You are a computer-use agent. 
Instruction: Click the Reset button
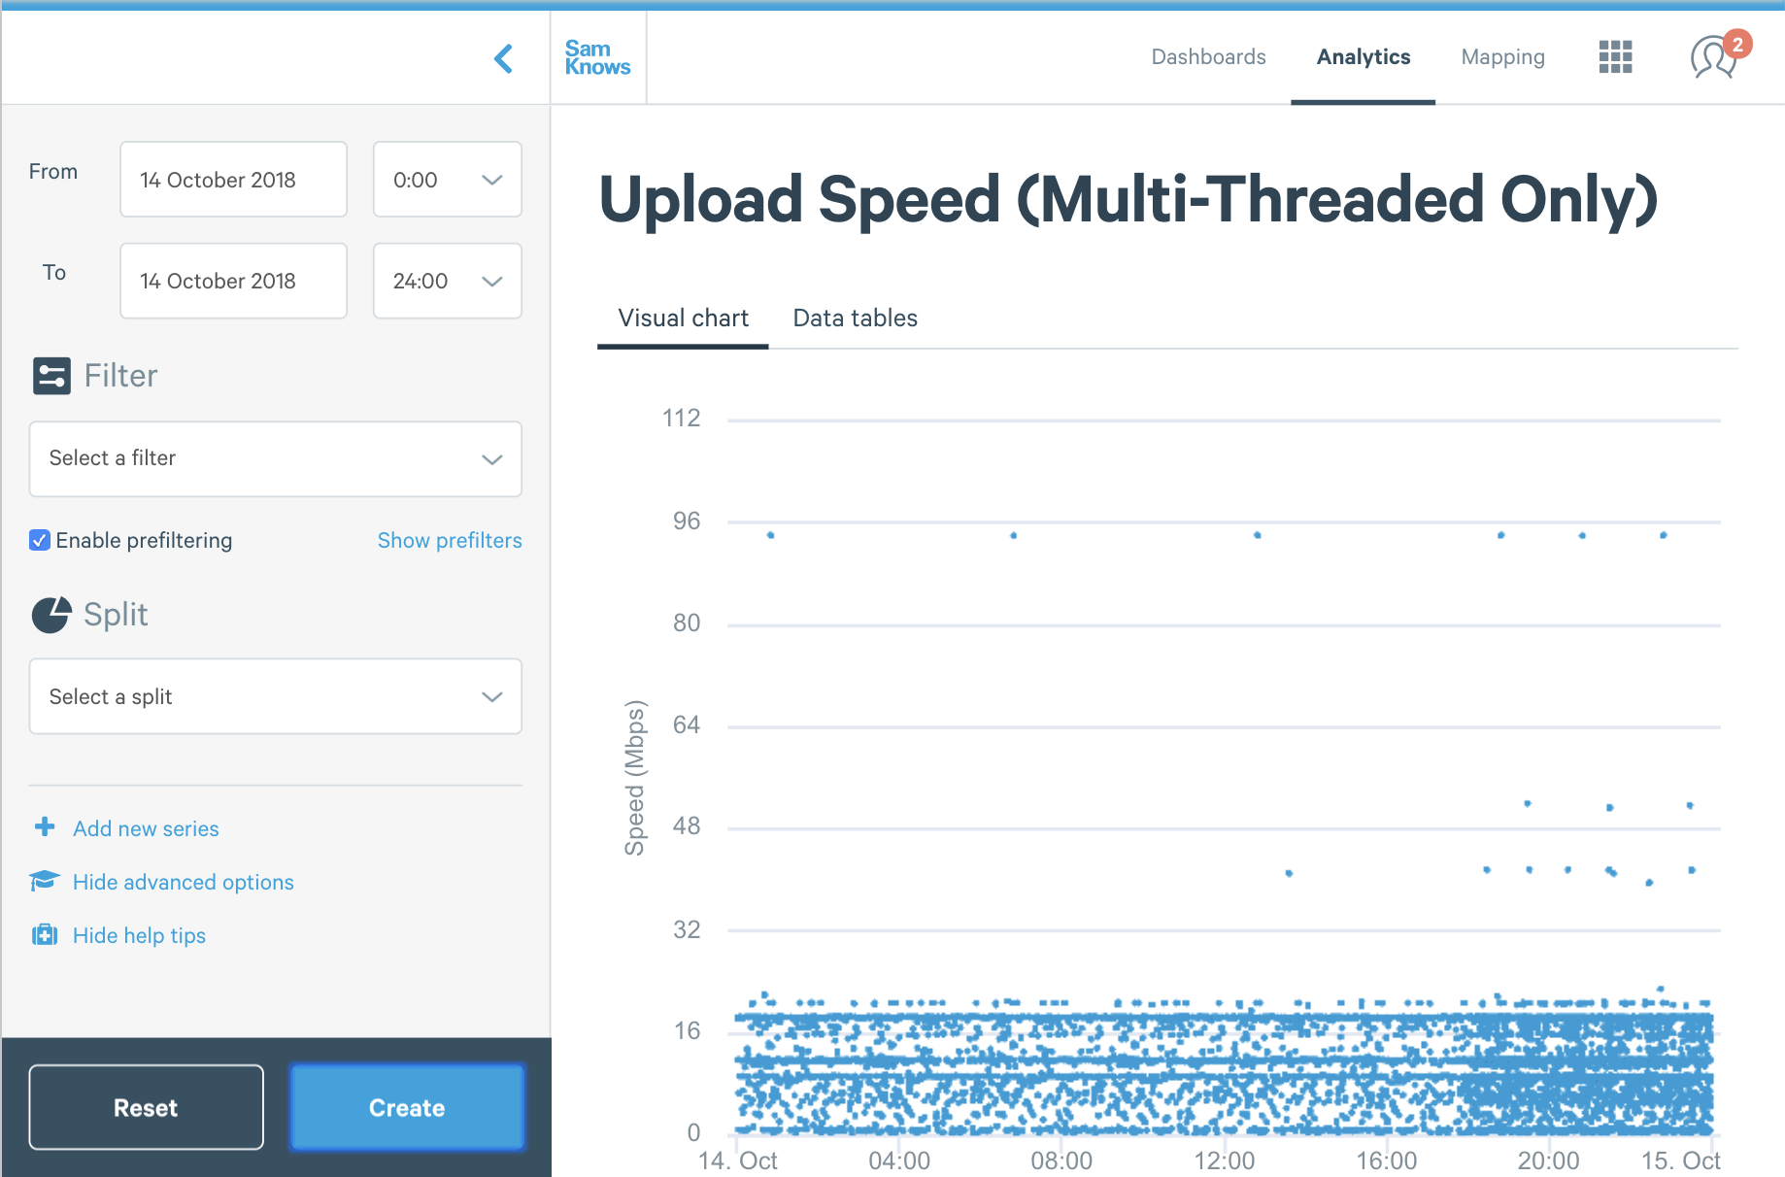[146, 1107]
